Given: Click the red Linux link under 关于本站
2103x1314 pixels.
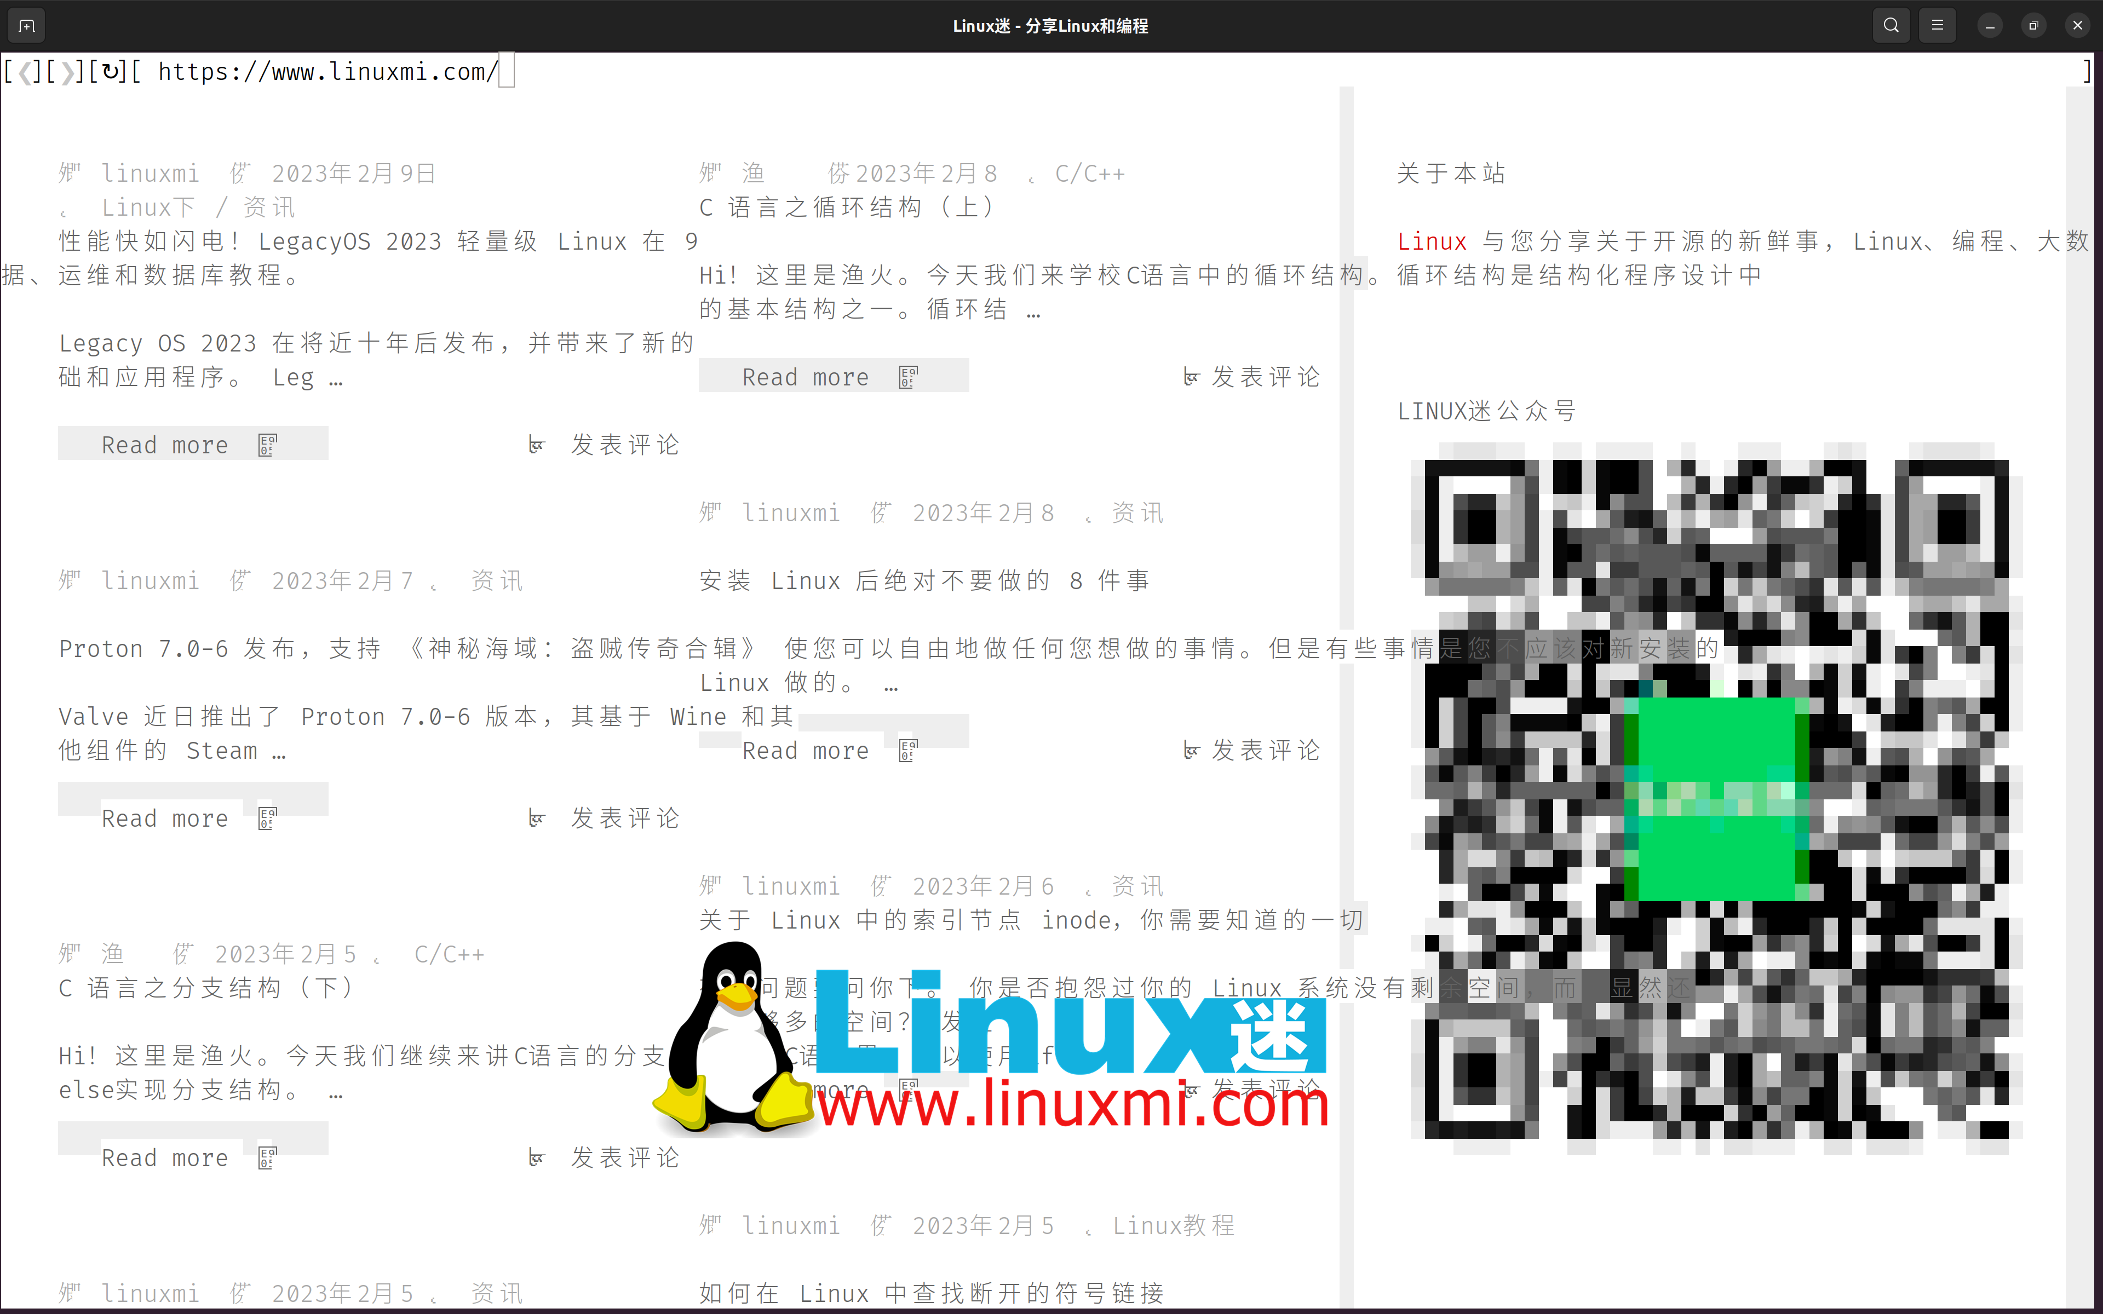Looking at the screenshot, I should (x=1432, y=241).
